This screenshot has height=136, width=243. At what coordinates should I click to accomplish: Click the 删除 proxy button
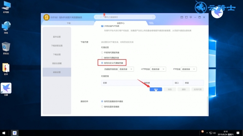(184, 89)
